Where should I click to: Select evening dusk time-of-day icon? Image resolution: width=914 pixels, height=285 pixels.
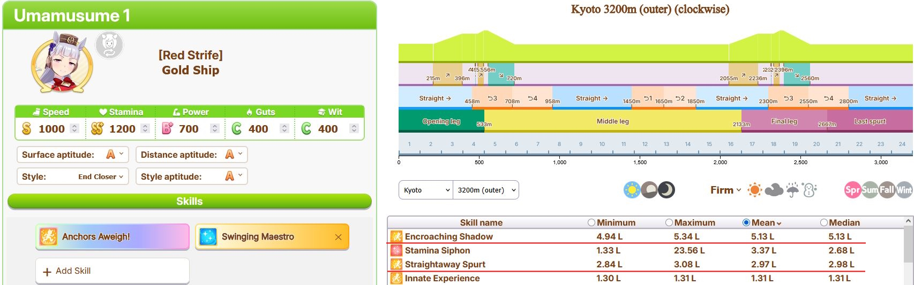tap(649, 190)
